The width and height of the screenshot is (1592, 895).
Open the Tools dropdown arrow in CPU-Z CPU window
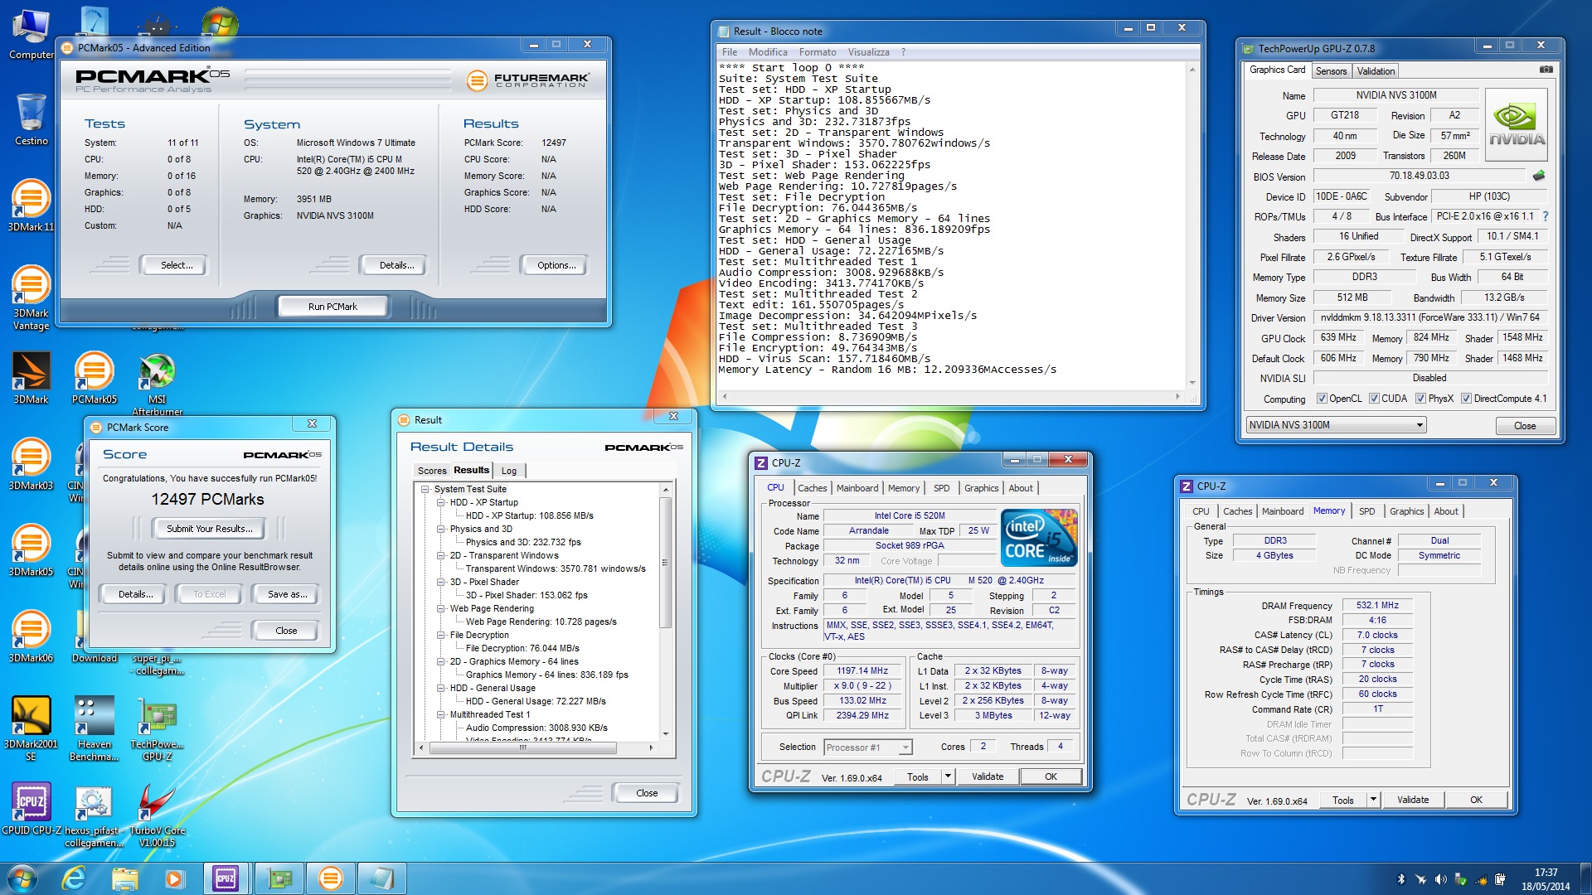(x=948, y=777)
